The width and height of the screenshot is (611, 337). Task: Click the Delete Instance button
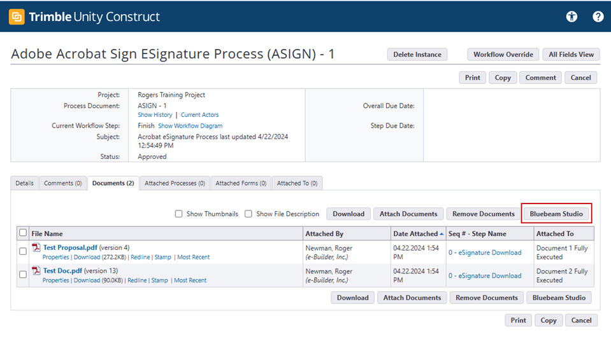pyautogui.click(x=417, y=55)
